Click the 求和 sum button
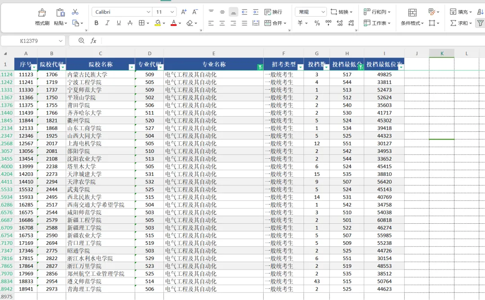 (x=461, y=23)
